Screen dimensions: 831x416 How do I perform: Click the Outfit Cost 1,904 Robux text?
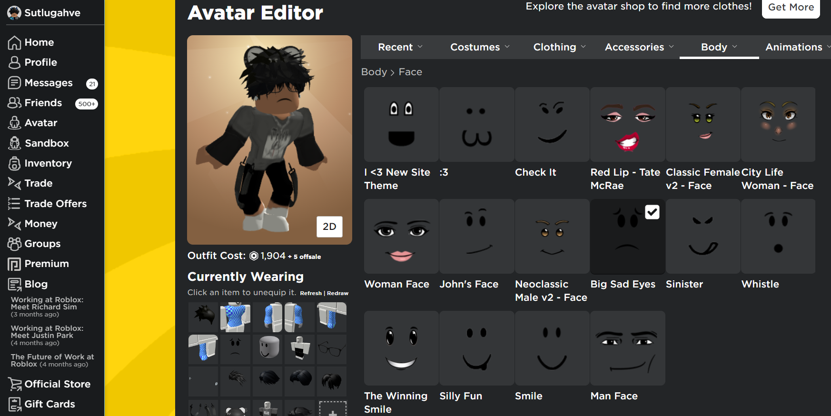coord(254,256)
